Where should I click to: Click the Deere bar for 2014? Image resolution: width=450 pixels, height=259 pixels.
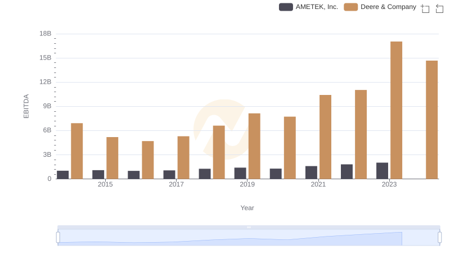pyautogui.click(x=77, y=151)
